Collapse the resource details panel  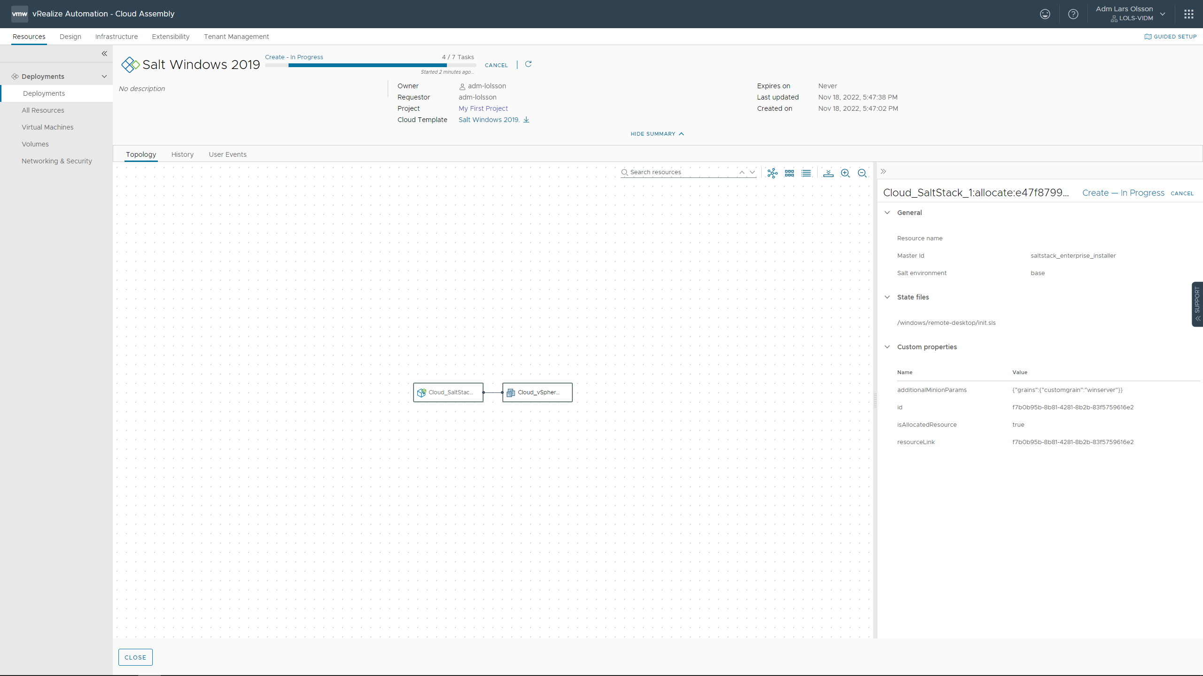(x=883, y=171)
